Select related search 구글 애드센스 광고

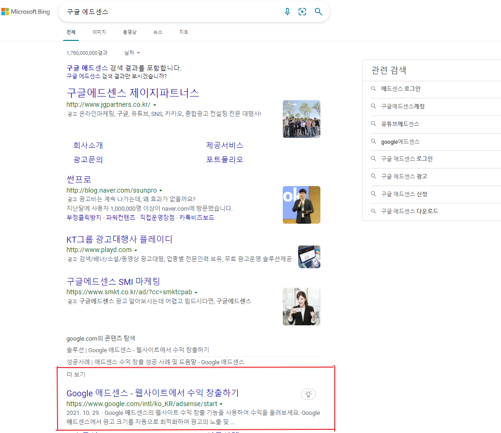tap(404, 176)
